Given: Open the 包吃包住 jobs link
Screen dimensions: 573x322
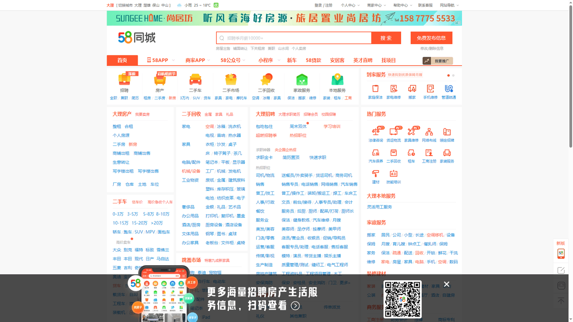Looking at the screenshot, I should pos(264,126).
